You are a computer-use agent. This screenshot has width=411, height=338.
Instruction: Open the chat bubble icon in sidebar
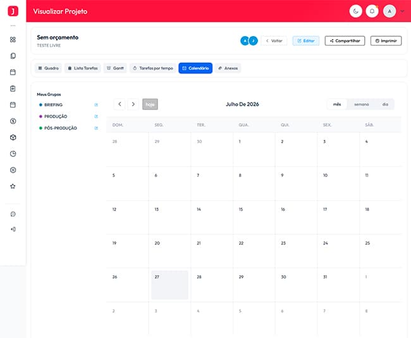pos(13,214)
